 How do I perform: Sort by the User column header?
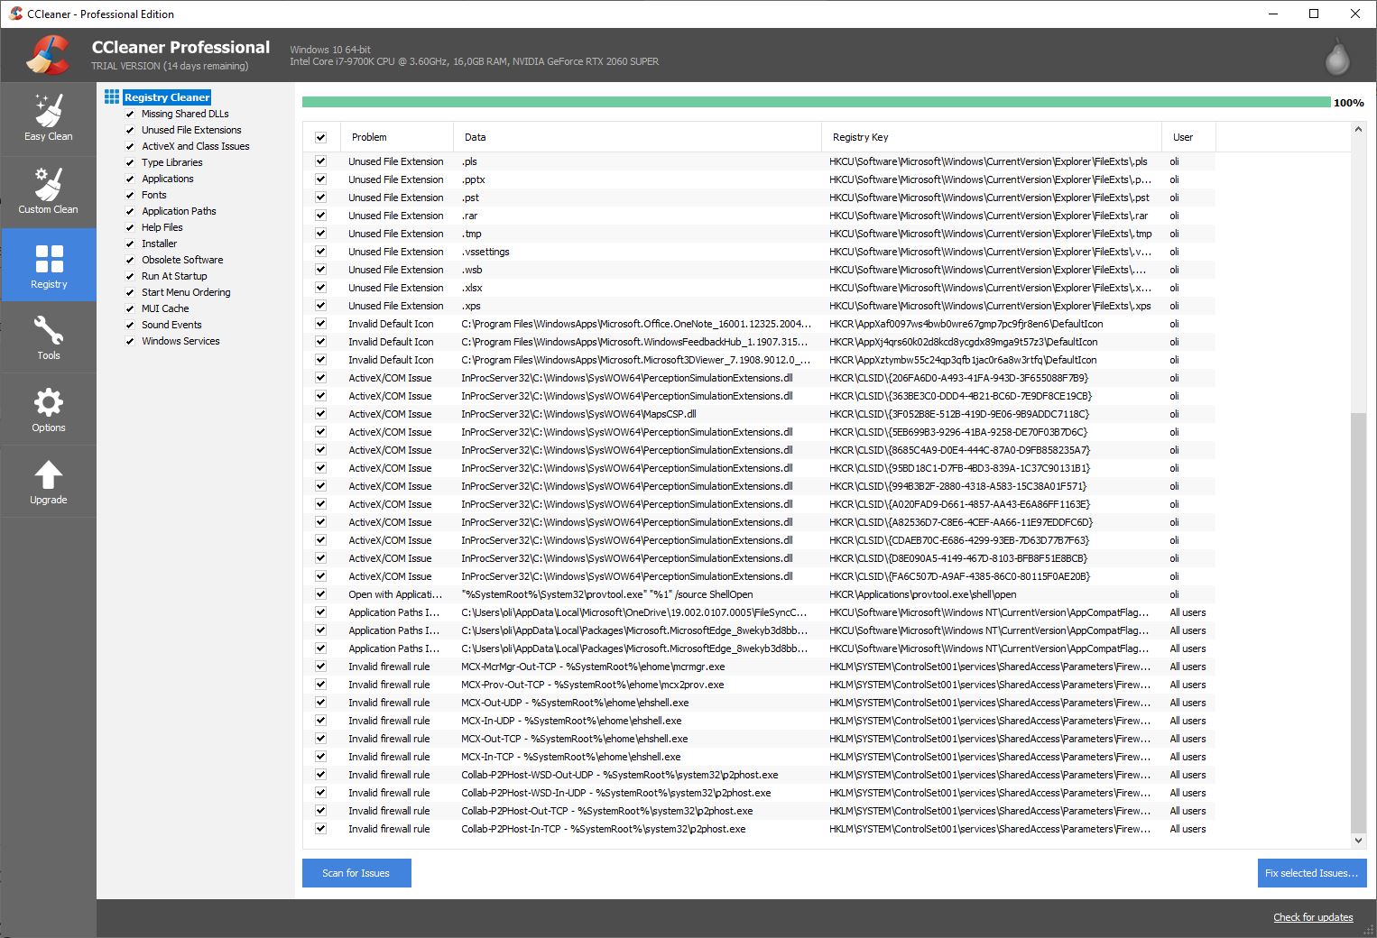coord(1188,137)
